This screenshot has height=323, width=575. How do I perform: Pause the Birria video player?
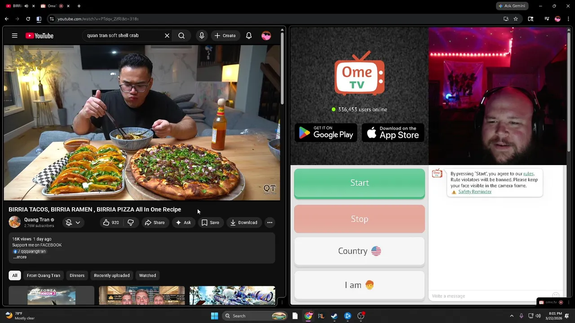(142, 122)
